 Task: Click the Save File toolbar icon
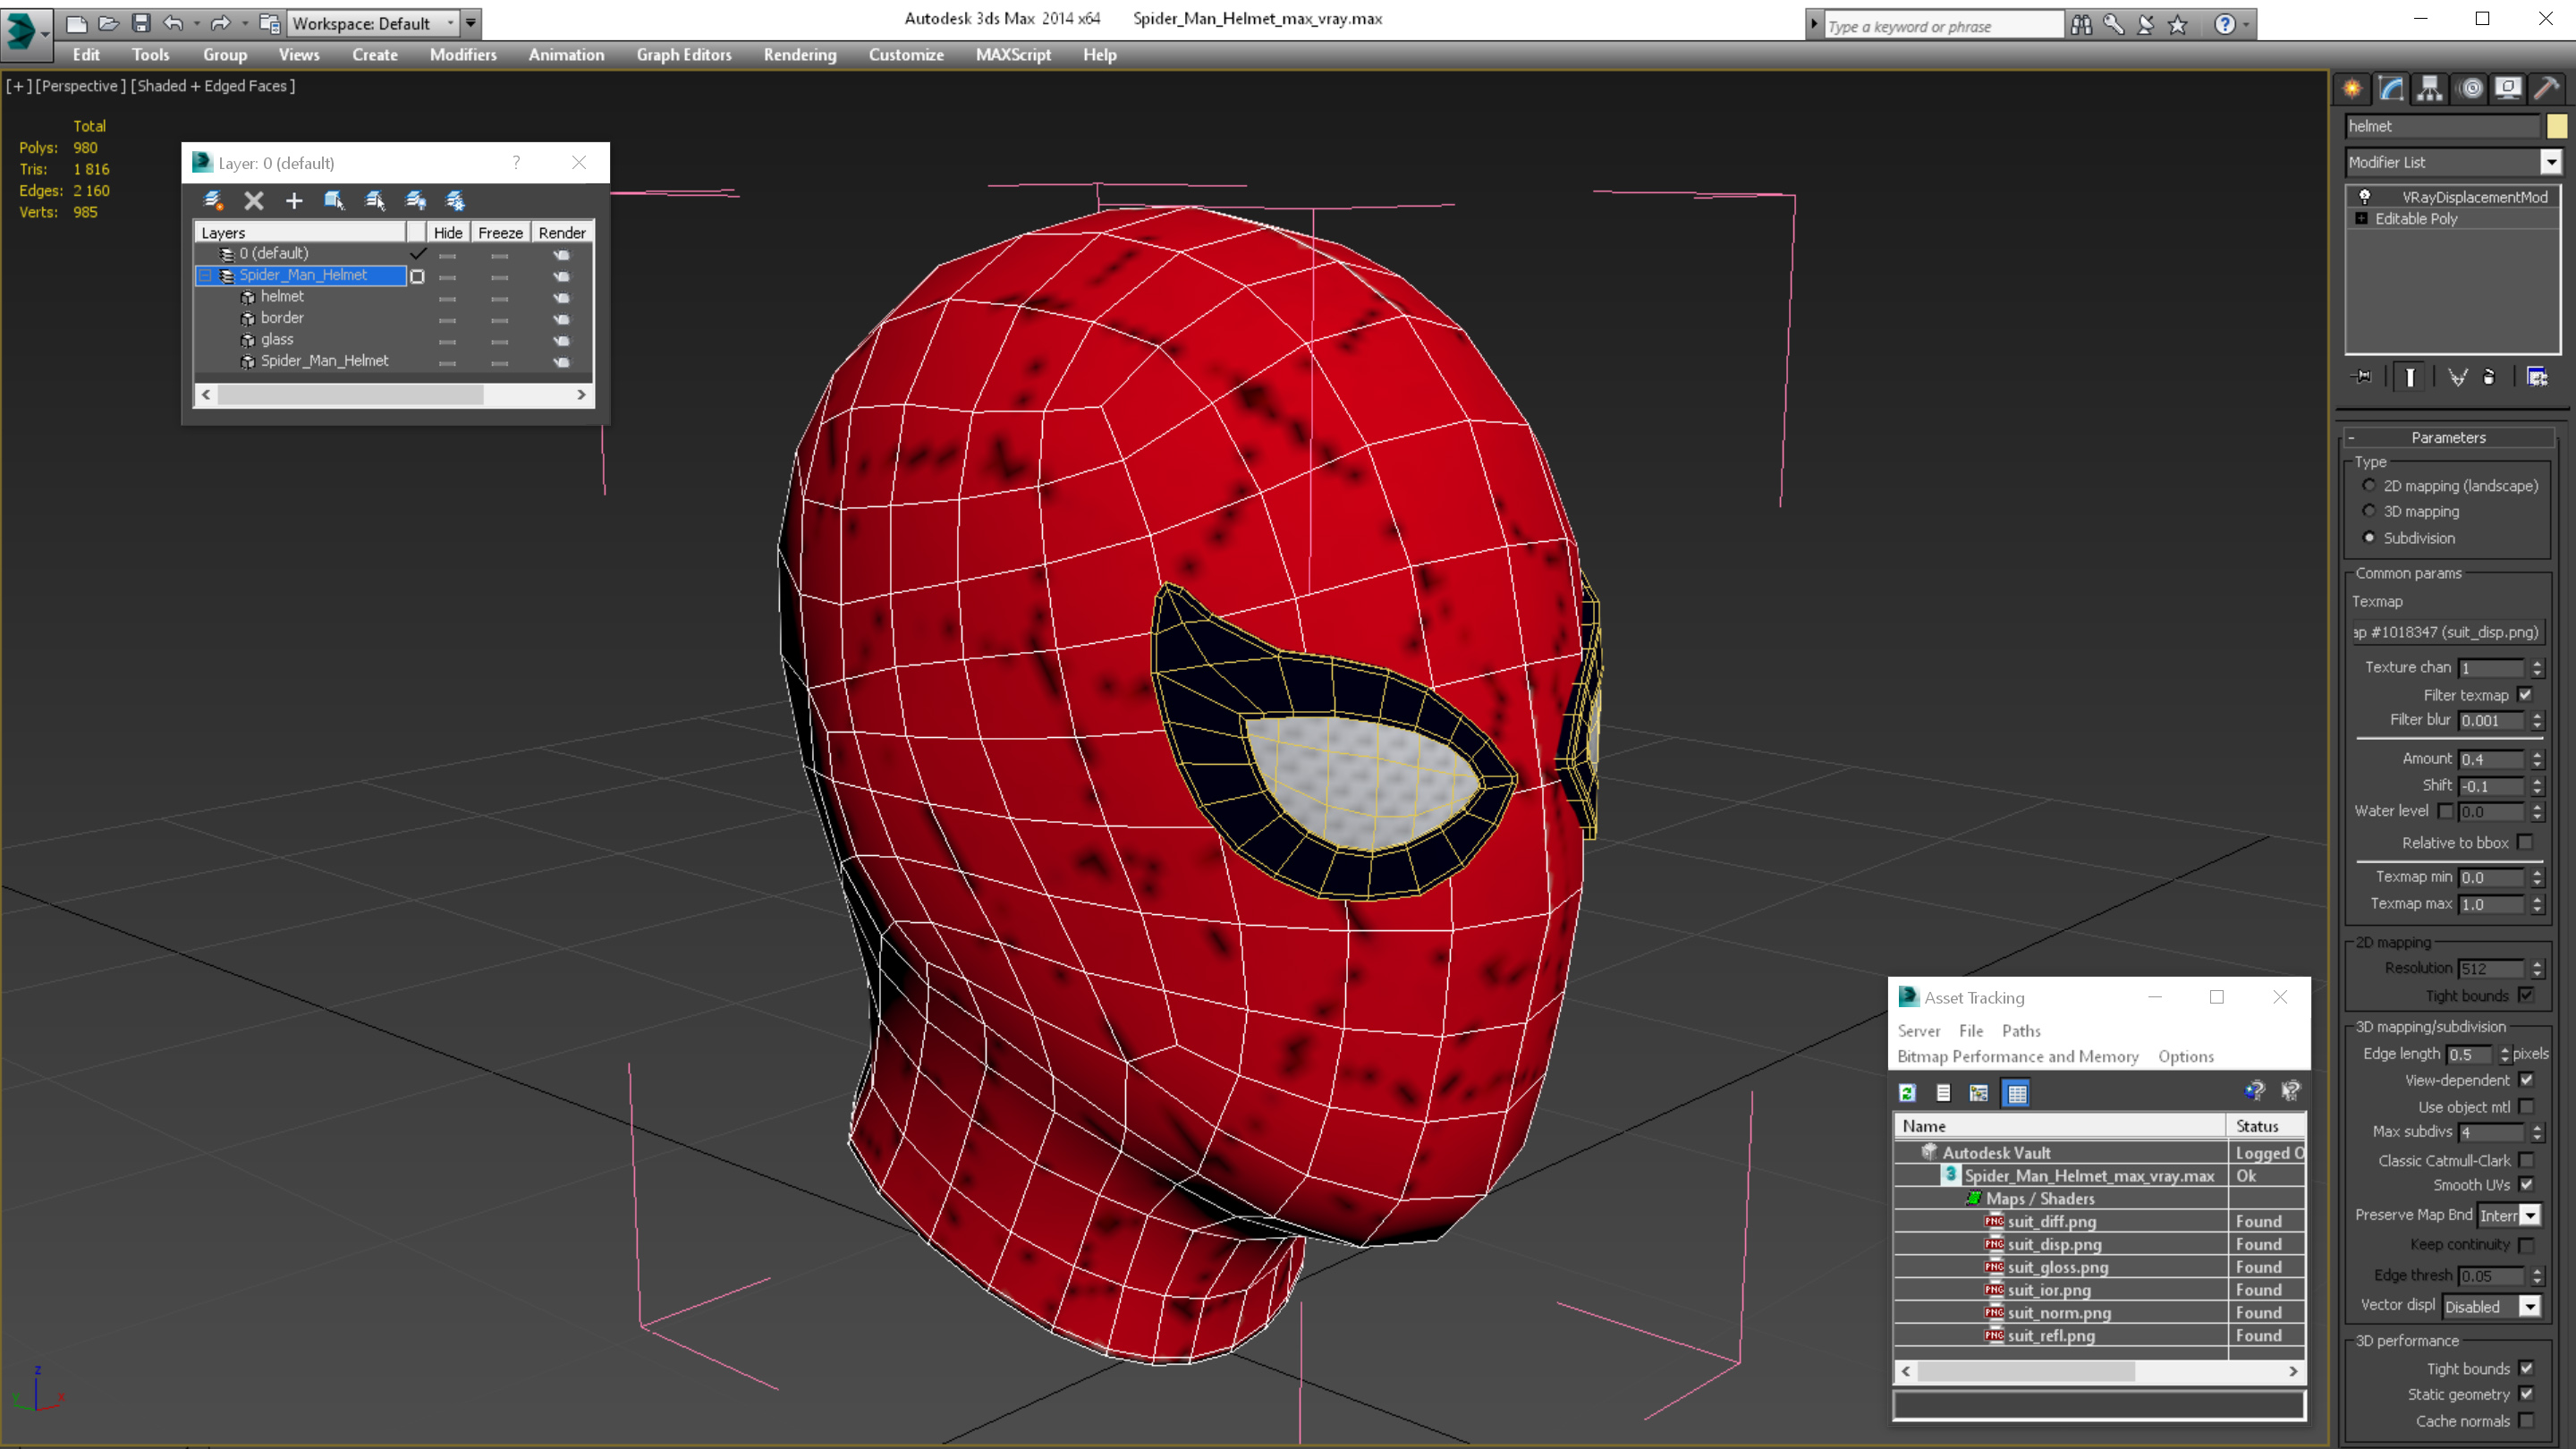pyautogui.click(x=141, y=23)
